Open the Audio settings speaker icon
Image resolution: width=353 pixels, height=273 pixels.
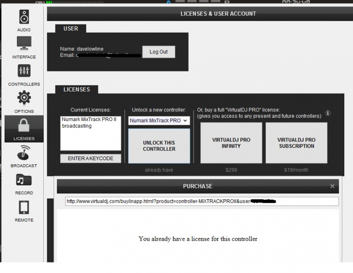pyautogui.click(x=24, y=17)
